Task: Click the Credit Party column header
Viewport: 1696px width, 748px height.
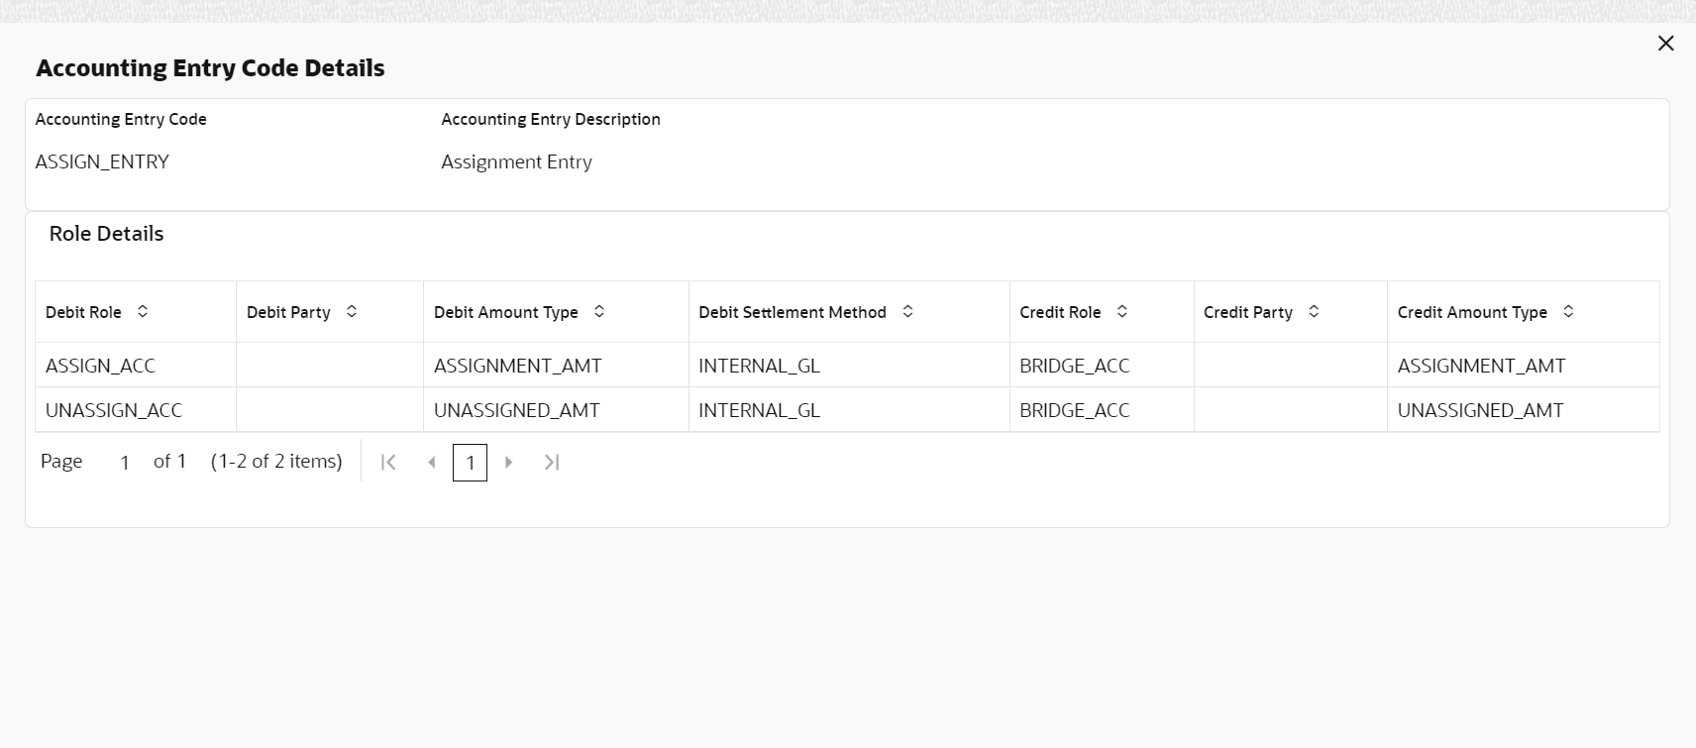Action: coord(1290,312)
